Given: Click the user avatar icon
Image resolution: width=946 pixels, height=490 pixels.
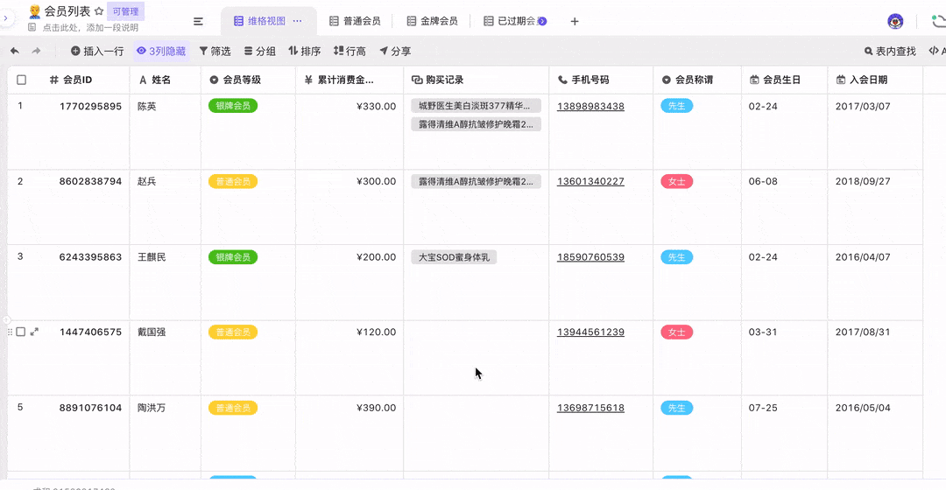Looking at the screenshot, I should click(895, 21).
